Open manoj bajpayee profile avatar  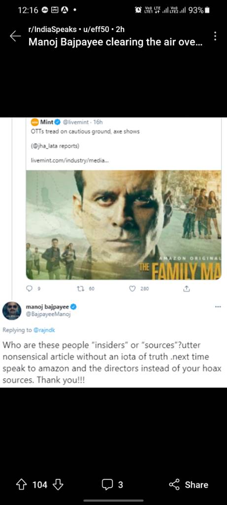[x=12, y=311]
